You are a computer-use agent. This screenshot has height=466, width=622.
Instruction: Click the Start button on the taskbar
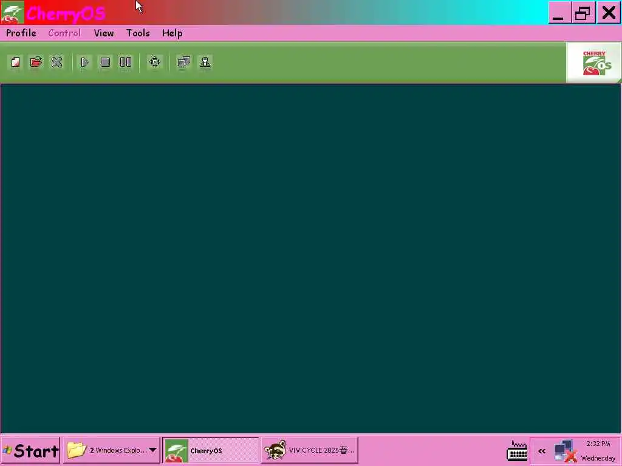point(30,451)
